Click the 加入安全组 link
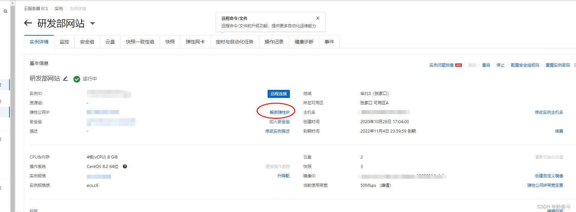Viewport: 576px width, 212px height. click(x=279, y=122)
